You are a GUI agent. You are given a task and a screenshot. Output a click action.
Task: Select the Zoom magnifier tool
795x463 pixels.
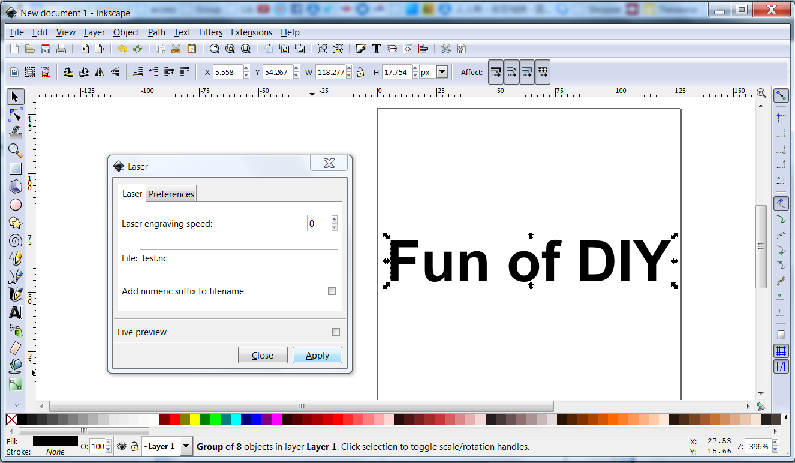[x=15, y=151]
